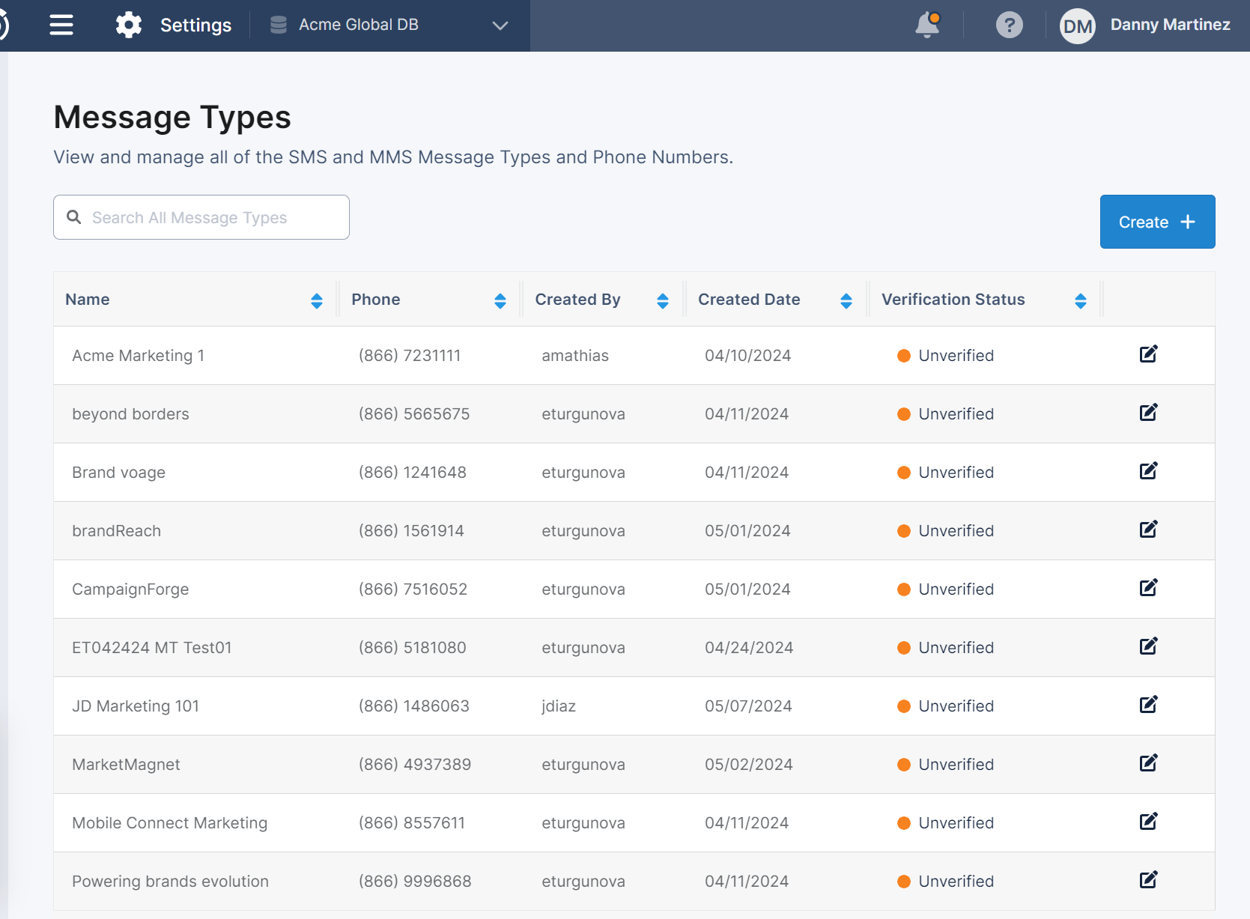Open the help question mark icon
Image resolution: width=1250 pixels, height=919 pixels.
[1009, 25]
